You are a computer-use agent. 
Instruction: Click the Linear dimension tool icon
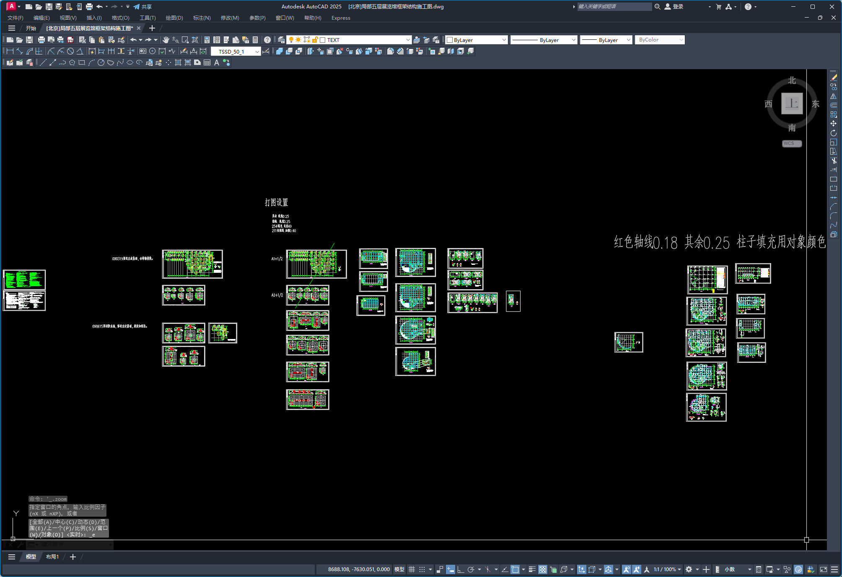tap(10, 51)
